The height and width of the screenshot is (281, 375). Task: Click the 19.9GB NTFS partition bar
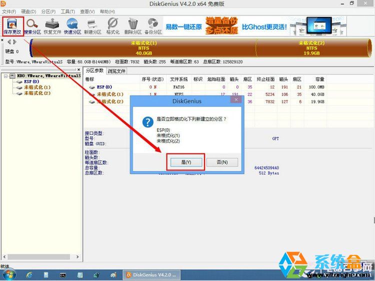tap(311, 48)
